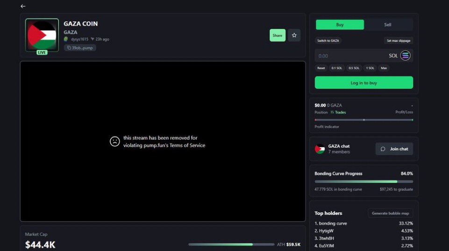
Task: Open the Trades link under position
Action: coord(338,112)
